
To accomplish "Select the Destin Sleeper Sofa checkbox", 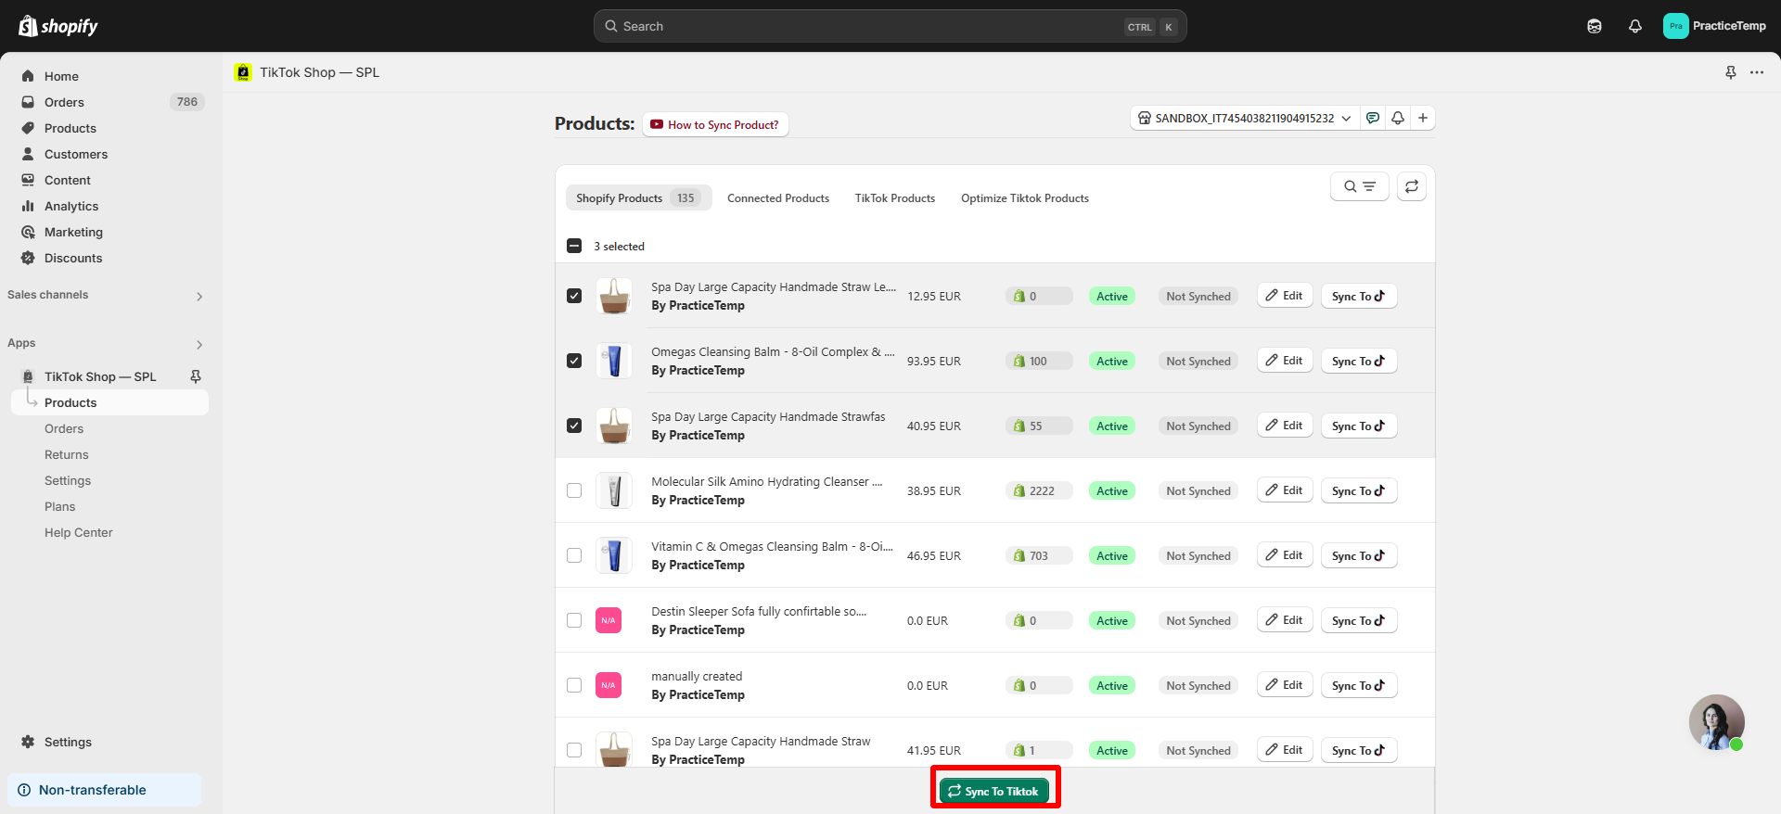I will 574,620.
